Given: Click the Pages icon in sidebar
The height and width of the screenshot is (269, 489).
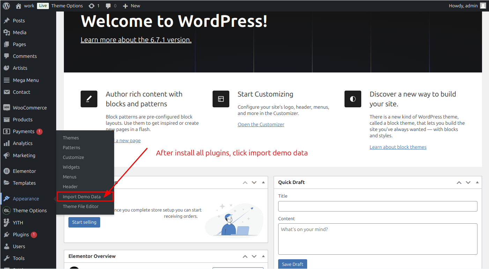Looking at the screenshot, I should (6, 44).
